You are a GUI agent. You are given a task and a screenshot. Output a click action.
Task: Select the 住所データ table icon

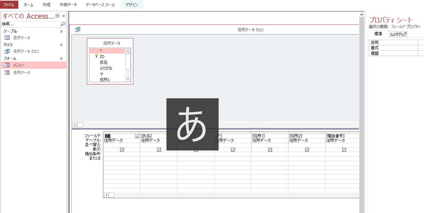coord(7,38)
